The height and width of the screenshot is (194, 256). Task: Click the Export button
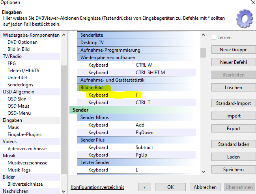pyautogui.click(x=233, y=129)
